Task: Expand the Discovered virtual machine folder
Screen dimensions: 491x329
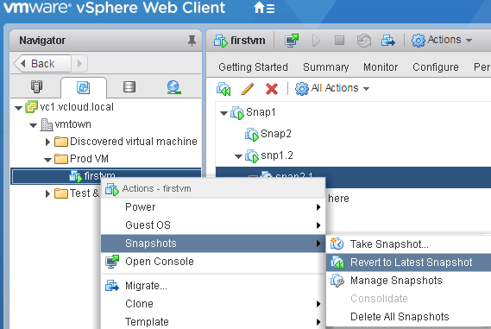Action: pos(47,142)
